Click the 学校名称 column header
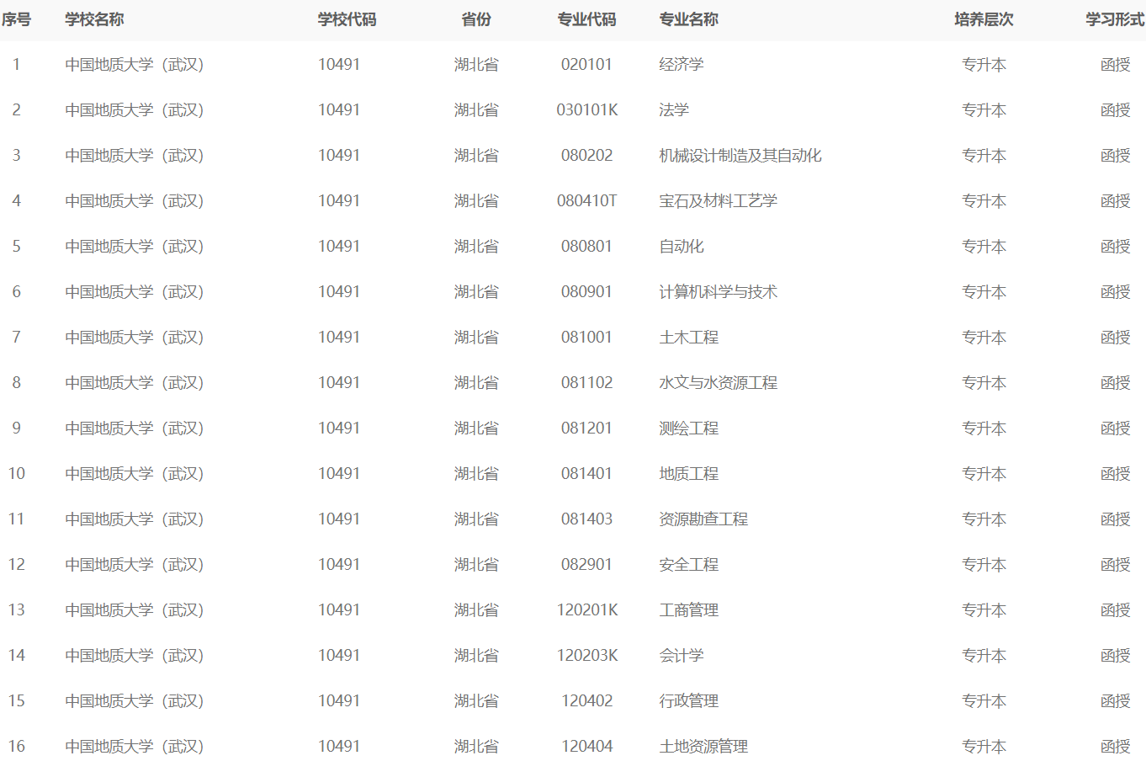The height and width of the screenshot is (761, 1146). click(x=94, y=19)
